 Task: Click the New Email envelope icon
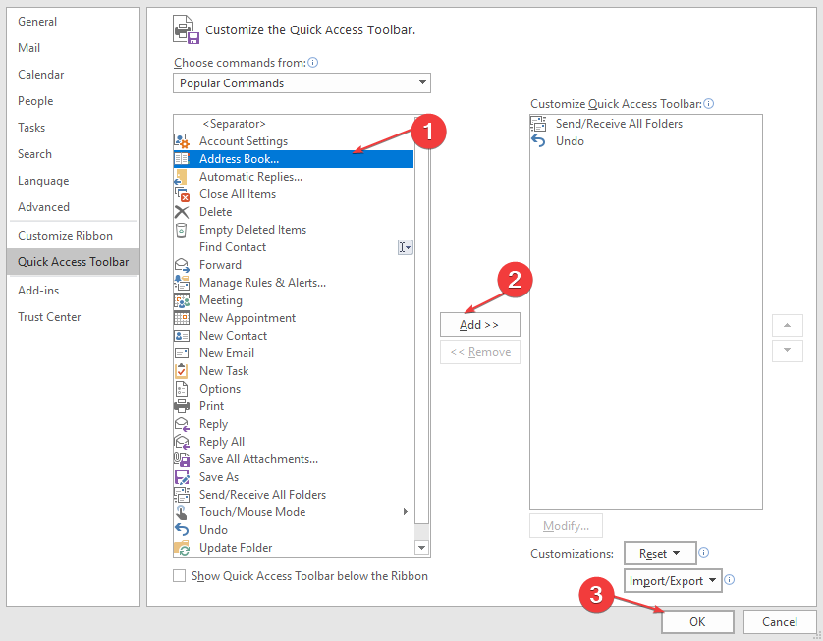pos(182,353)
